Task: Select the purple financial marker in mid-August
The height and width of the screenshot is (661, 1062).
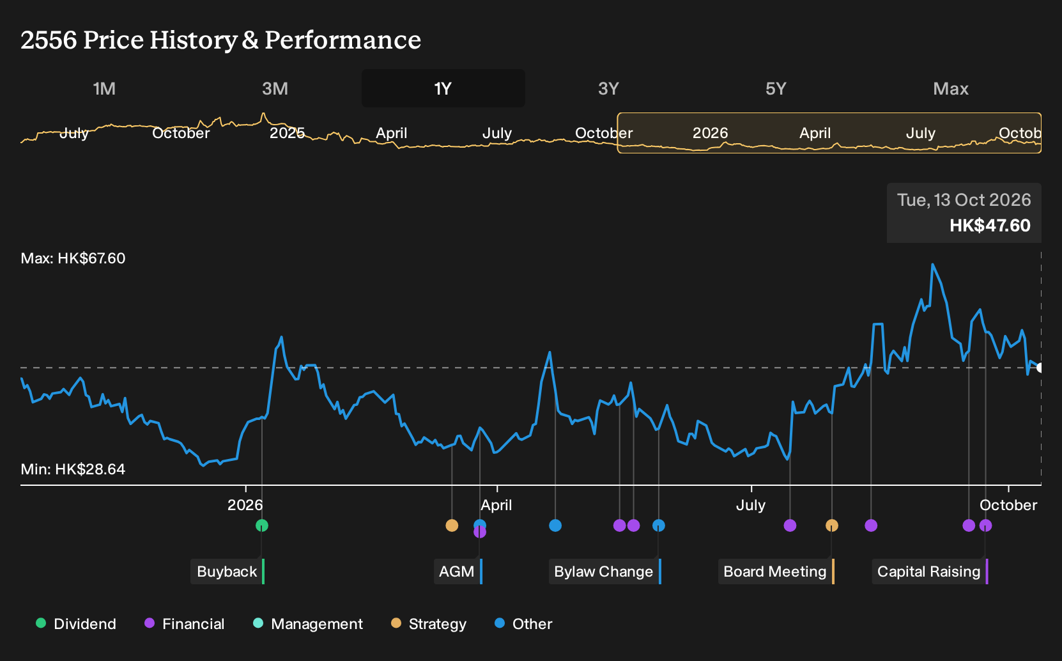Action: click(871, 525)
